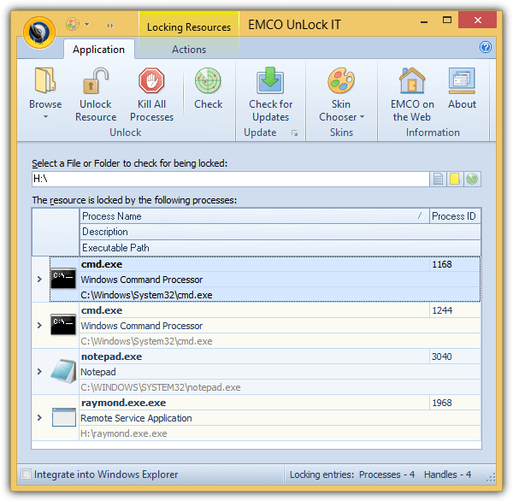The width and height of the screenshot is (513, 501).
Task: Expand quick access toolbar overflow chevron
Action: tap(110, 25)
